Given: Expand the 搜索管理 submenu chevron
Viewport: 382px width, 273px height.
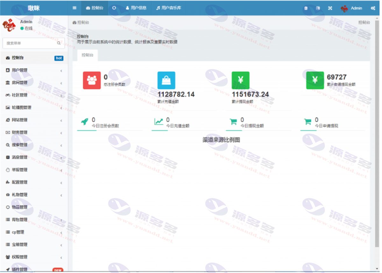Looking at the screenshot, I should (x=61, y=145).
